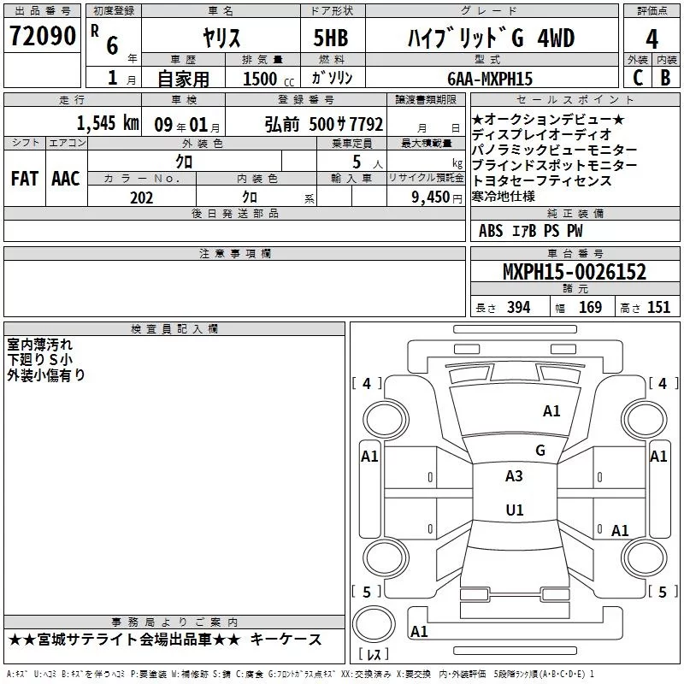Click the ブラインドスポットモニター line
Screen dimensions: 684x684
coord(554,165)
